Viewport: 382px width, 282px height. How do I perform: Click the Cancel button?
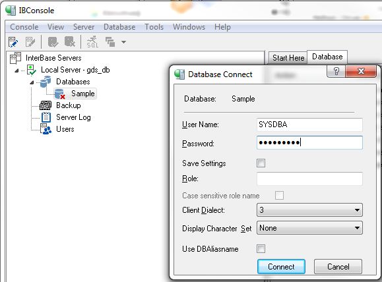[338, 267]
